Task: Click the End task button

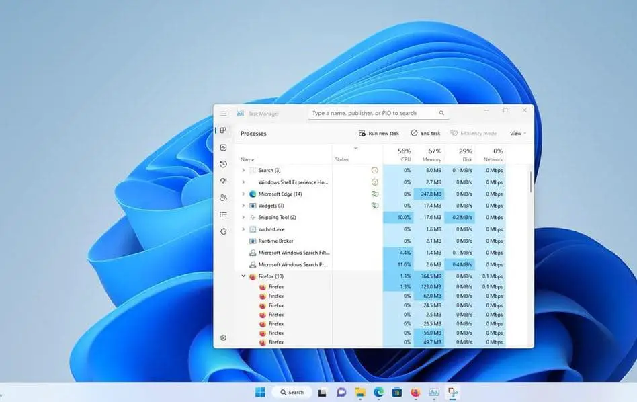Action: pyautogui.click(x=425, y=133)
